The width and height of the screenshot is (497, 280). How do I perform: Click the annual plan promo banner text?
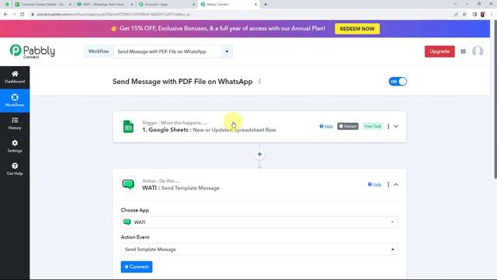coord(222,29)
